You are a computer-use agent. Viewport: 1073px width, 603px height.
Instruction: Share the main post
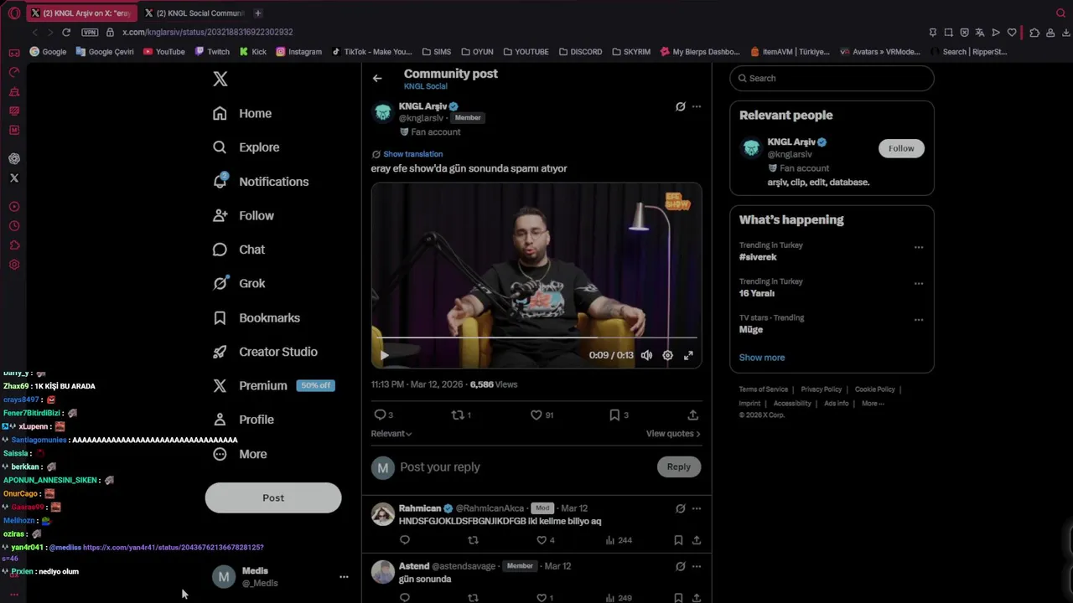pos(692,415)
